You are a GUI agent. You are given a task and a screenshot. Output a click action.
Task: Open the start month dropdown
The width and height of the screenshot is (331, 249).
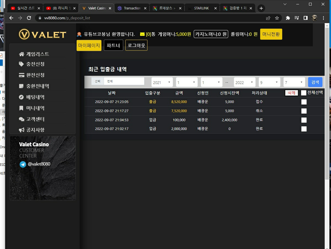coord(187,82)
